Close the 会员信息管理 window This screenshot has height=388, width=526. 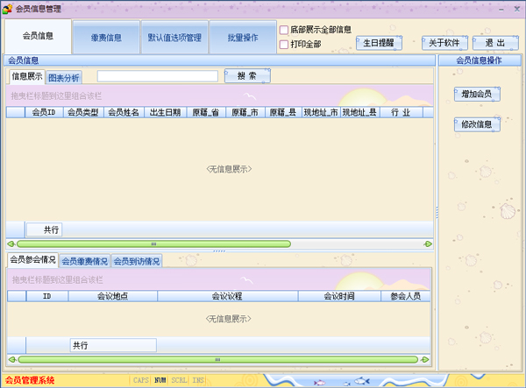click(x=517, y=9)
